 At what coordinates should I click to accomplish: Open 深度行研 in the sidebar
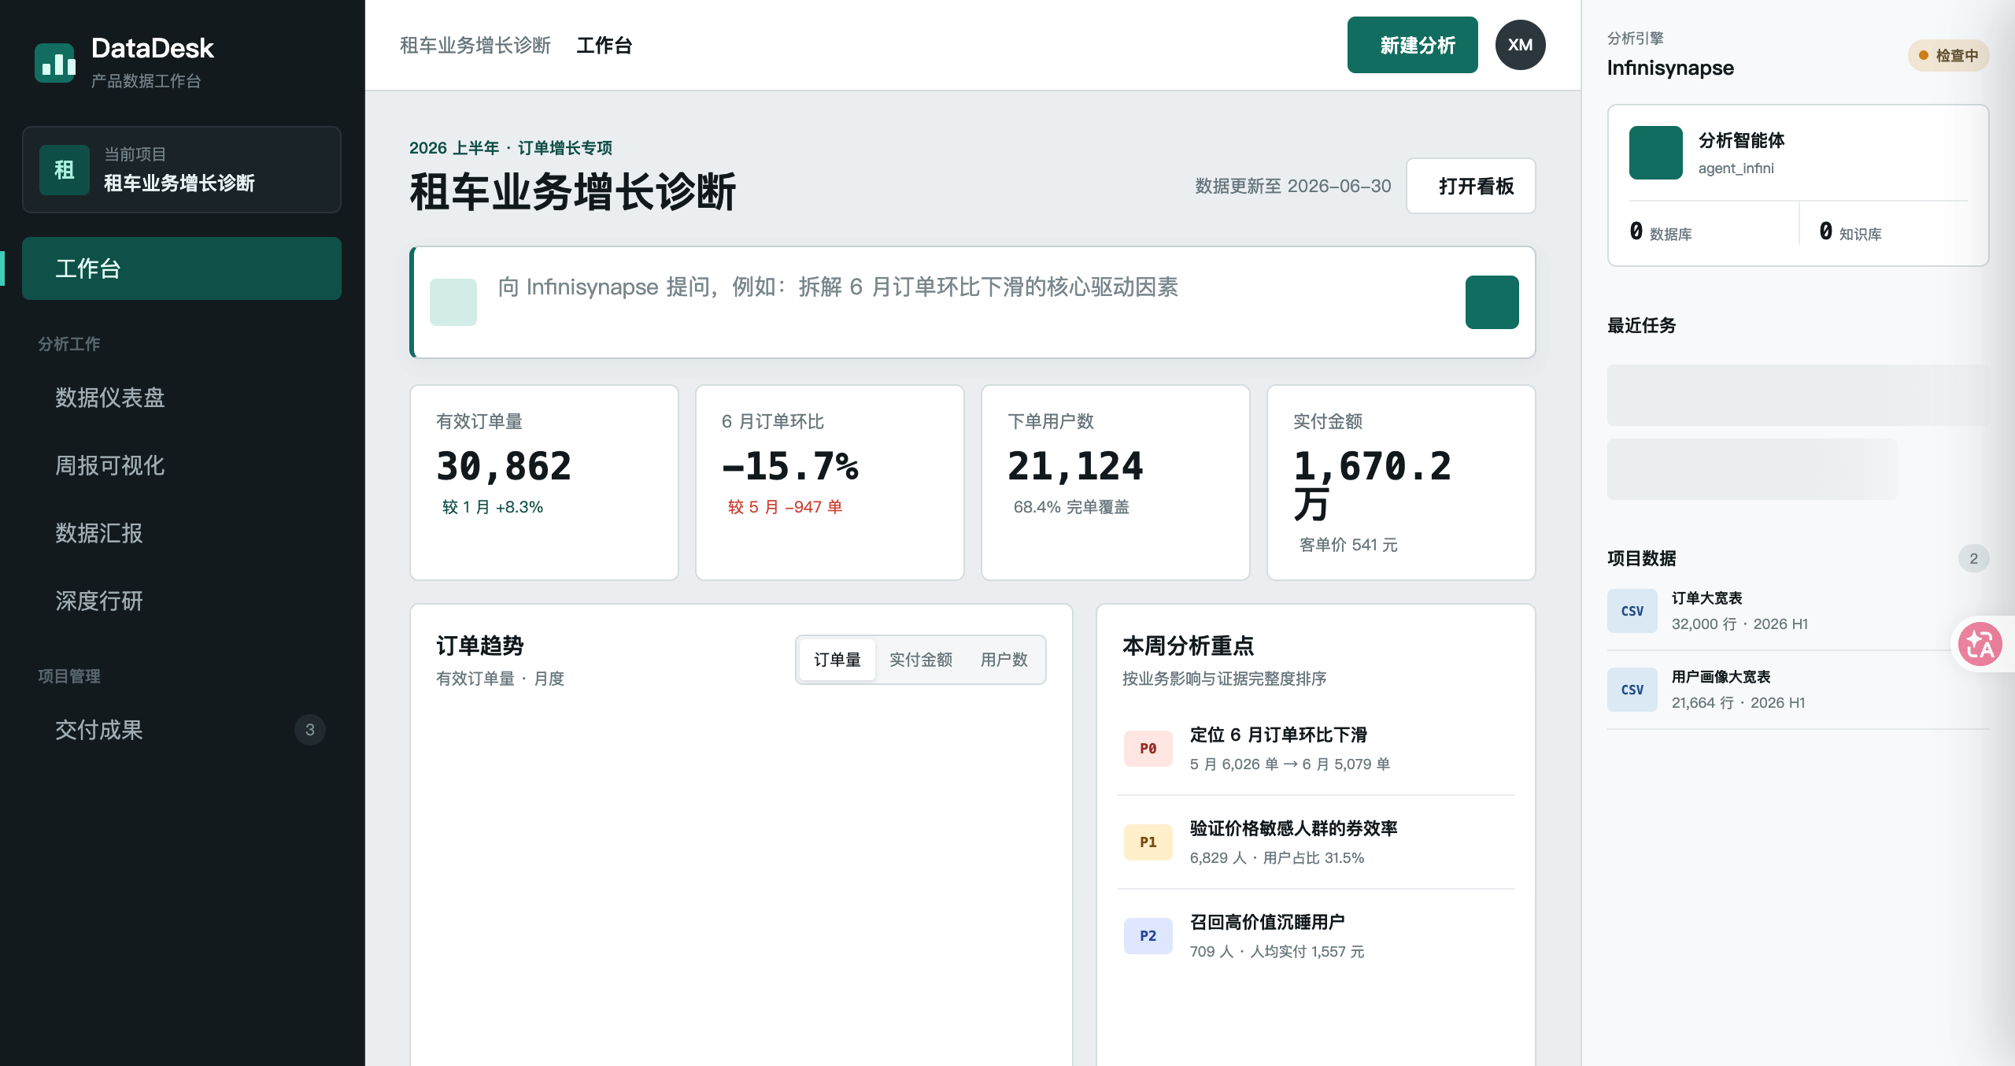182,601
